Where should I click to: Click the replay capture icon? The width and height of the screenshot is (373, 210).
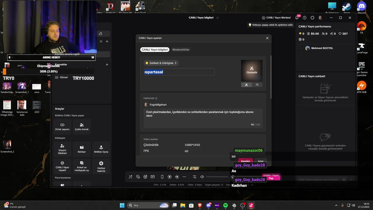click(x=177, y=177)
